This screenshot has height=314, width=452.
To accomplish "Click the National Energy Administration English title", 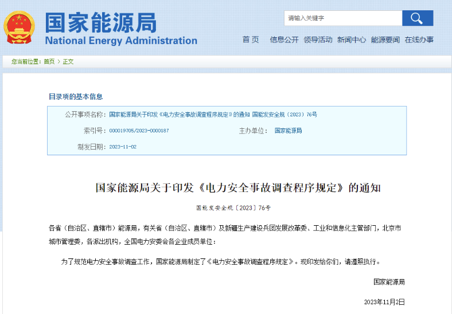I will [121, 41].
